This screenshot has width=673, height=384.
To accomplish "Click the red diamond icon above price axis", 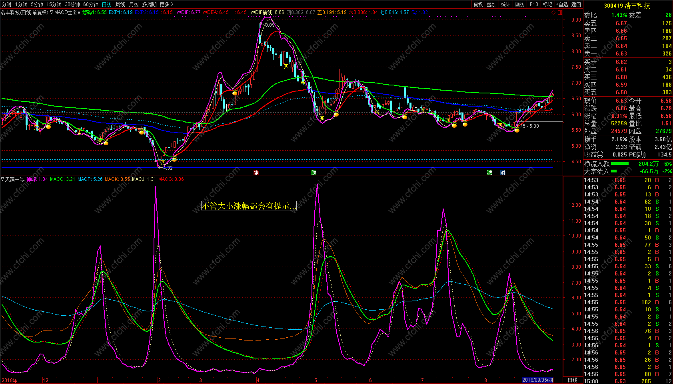I will point(553,12).
